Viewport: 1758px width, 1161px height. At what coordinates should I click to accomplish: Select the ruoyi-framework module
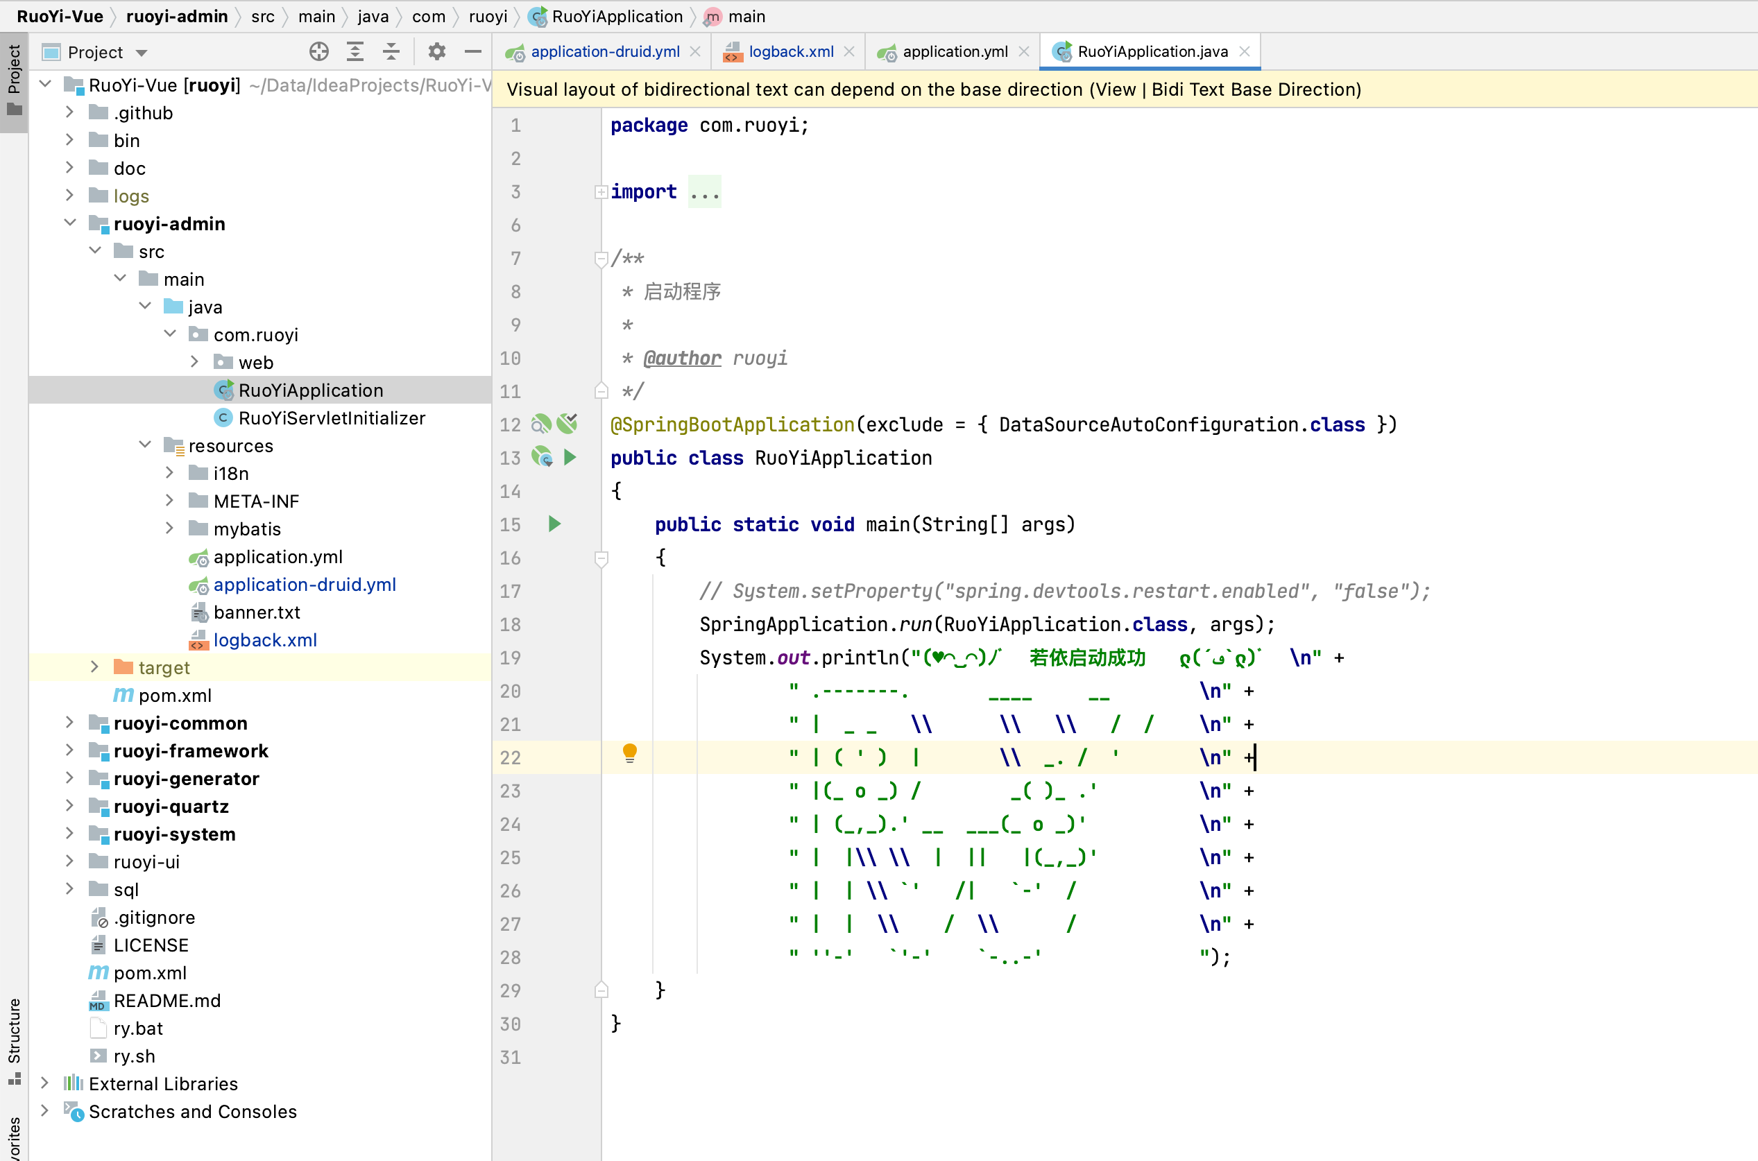tap(190, 751)
